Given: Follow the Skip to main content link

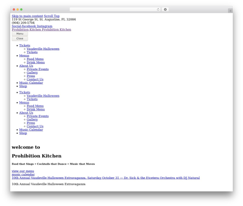Looking at the screenshot, I should (27, 16).
